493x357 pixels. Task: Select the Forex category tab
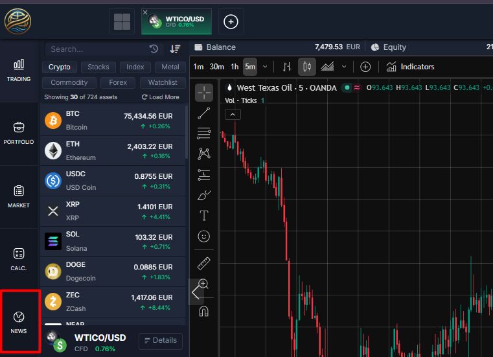tap(118, 82)
